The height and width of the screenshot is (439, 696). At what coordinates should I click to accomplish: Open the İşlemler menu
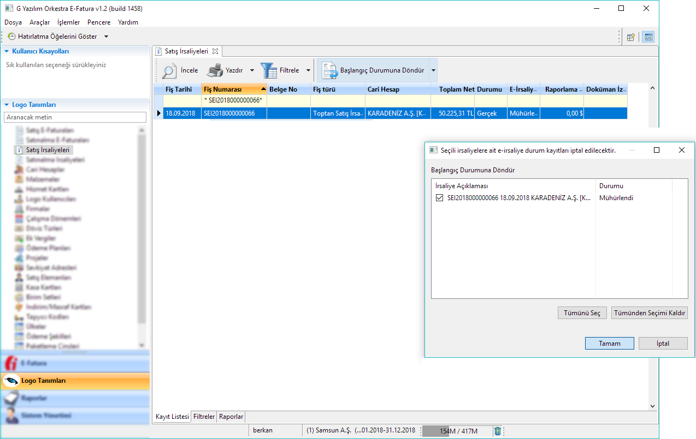click(68, 22)
